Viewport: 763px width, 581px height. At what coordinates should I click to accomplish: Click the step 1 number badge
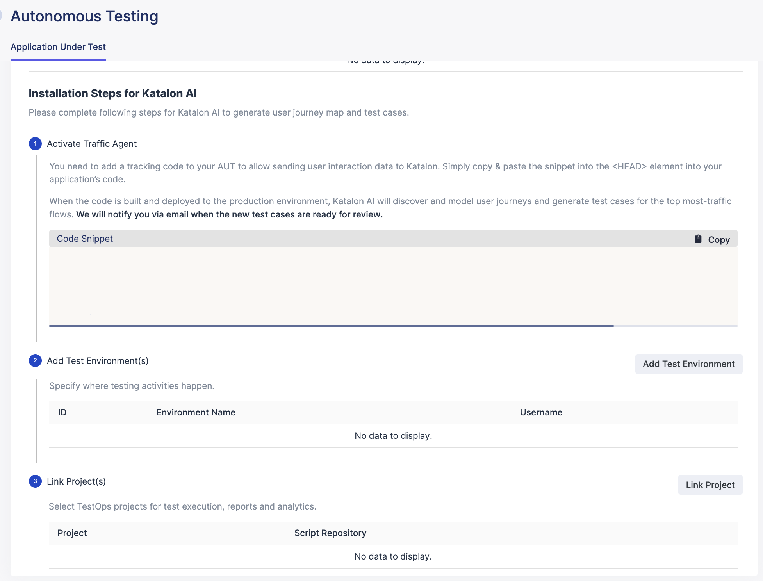click(x=35, y=144)
